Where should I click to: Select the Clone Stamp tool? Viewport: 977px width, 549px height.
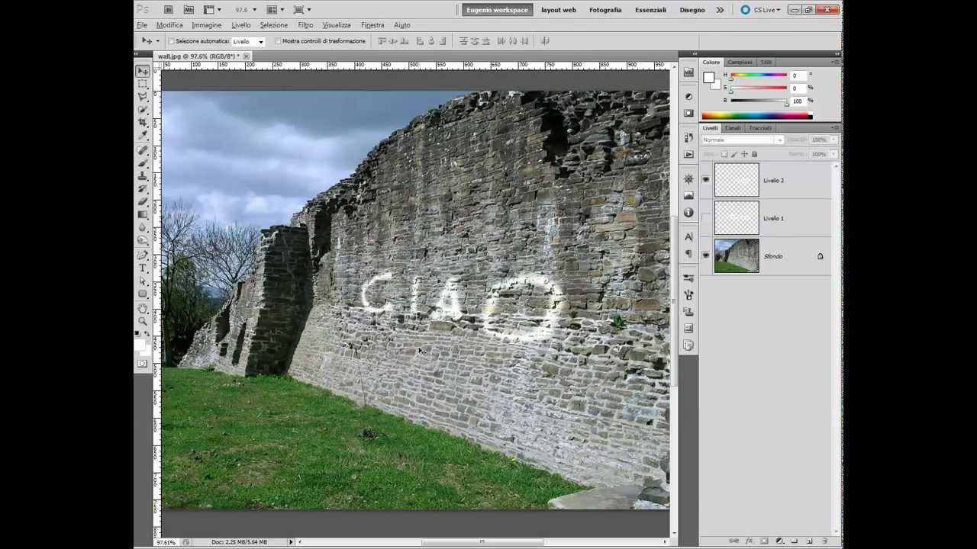(x=143, y=175)
